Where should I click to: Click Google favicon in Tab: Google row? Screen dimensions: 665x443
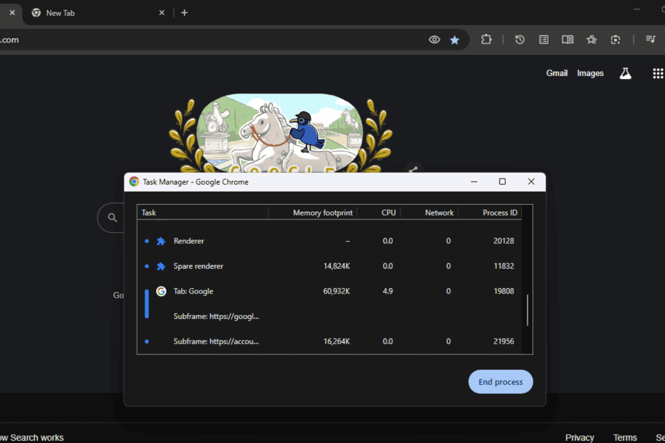(x=161, y=291)
